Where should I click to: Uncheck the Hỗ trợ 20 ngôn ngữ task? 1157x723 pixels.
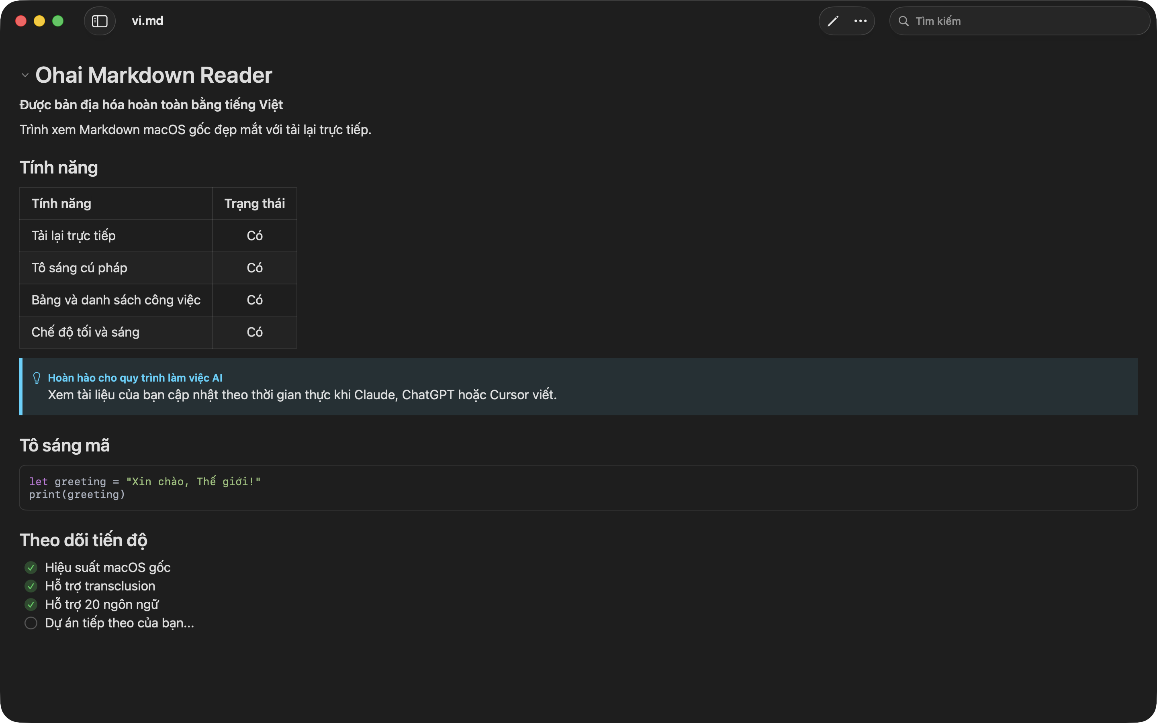(31, 605)
